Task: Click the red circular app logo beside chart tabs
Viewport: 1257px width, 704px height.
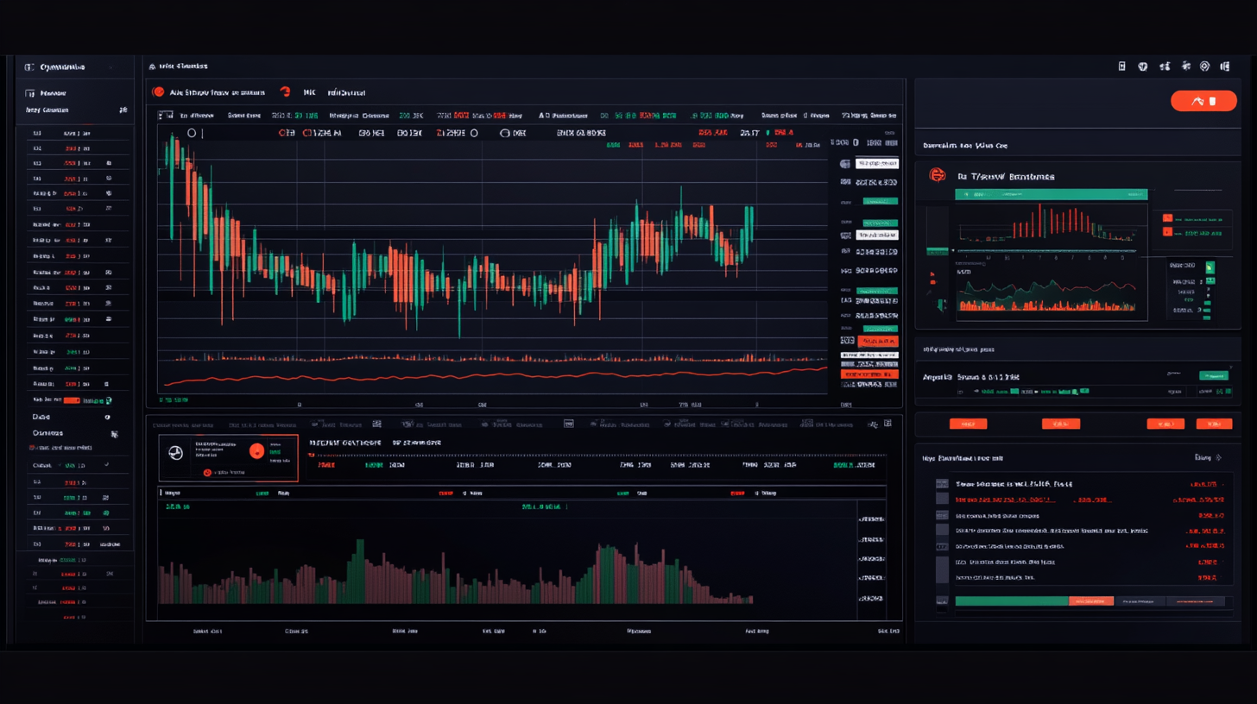Action: (159, 91)
